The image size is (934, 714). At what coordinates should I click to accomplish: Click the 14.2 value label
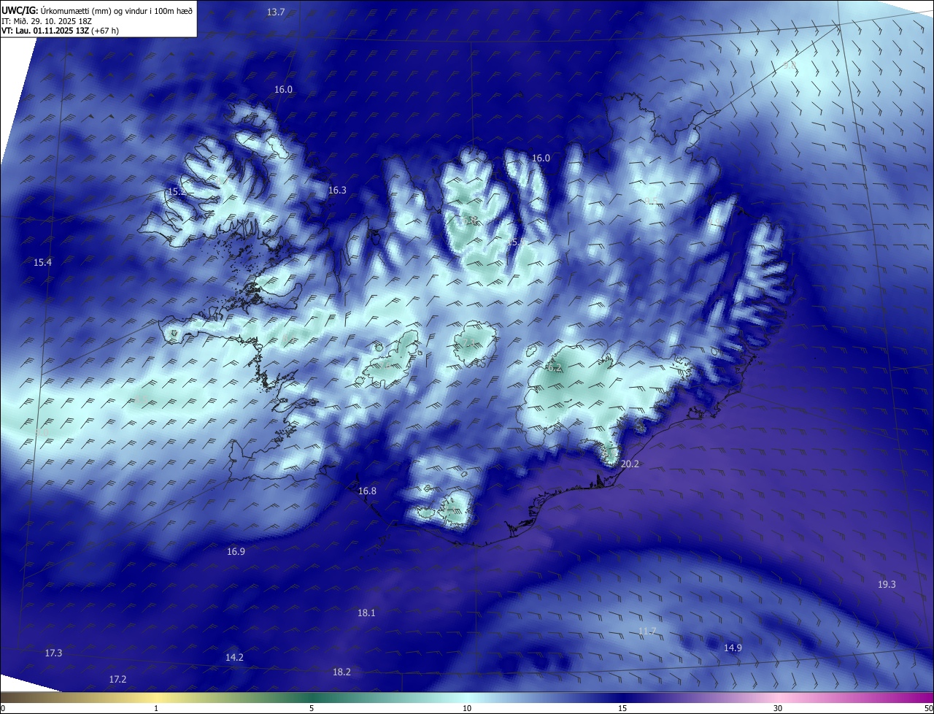[x=234, y=657]
